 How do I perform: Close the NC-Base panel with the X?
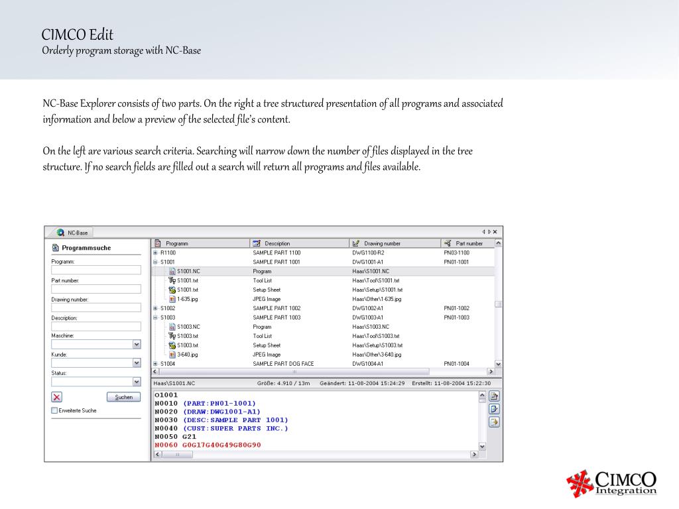tap(495, 232)
